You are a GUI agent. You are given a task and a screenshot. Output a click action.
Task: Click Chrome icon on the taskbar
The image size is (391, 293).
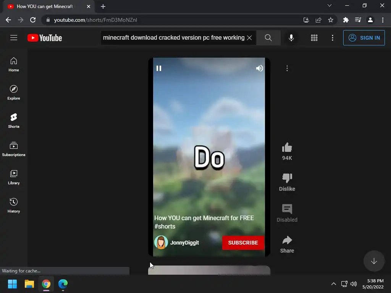click(46, 284)
